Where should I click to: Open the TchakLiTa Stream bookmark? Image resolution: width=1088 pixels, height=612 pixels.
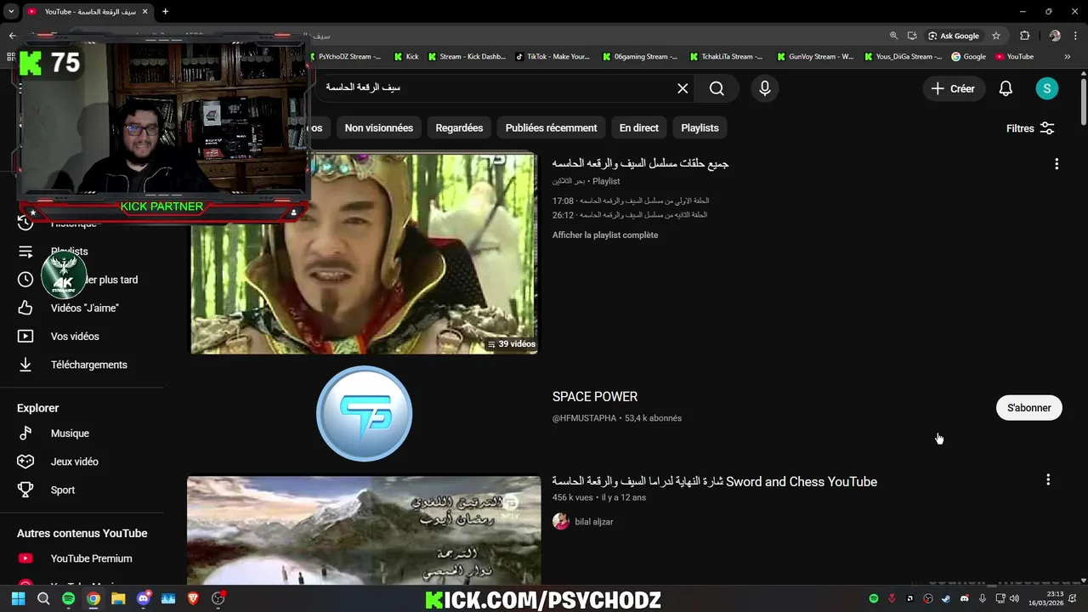click(727, 57)
